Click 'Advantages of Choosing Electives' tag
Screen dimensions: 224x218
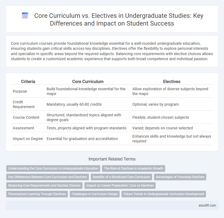tap(180, 177)
